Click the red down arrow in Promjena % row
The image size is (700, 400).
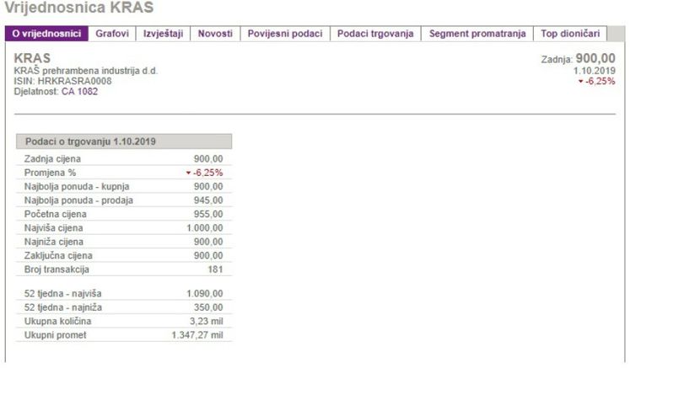tap(188, 173)
